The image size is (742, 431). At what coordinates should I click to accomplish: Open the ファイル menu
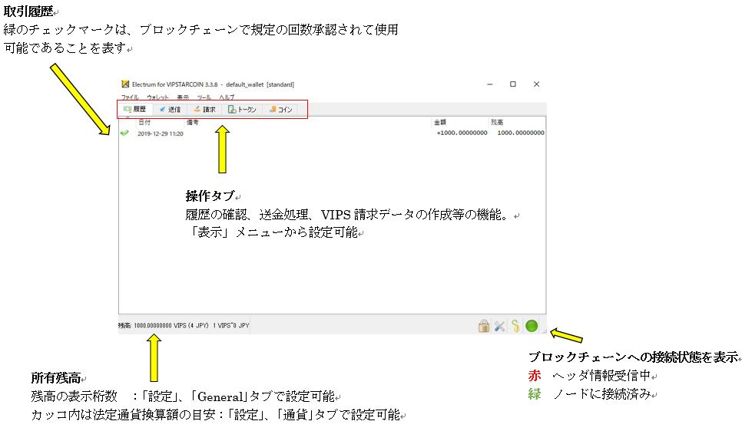(131, 97)
